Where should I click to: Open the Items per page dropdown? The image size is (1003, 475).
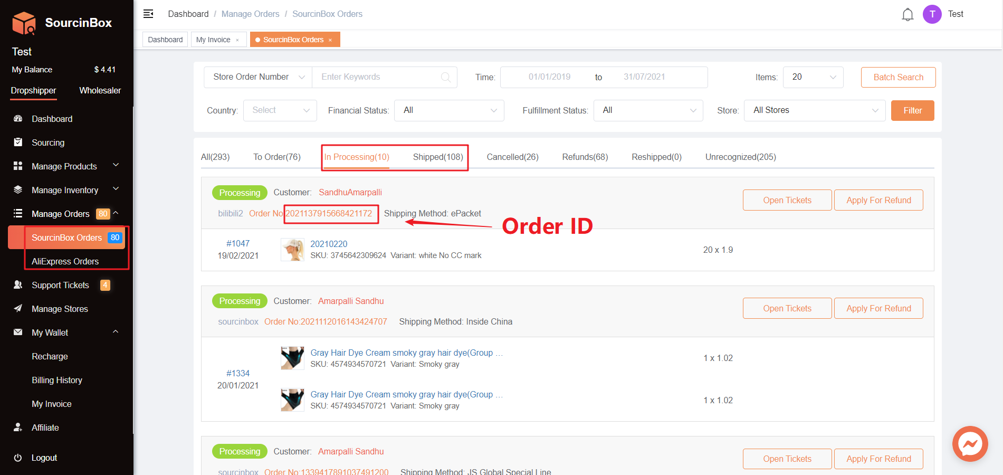pos(813,77)
